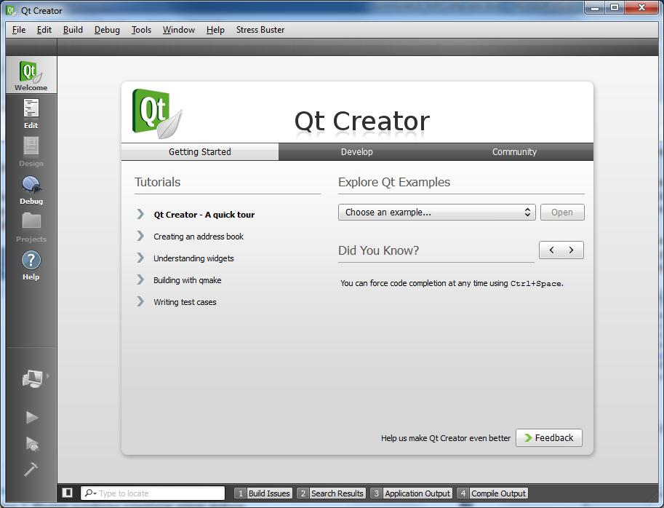
Task: Switch to the Develop tab
Action: click(x=357, y=151)
